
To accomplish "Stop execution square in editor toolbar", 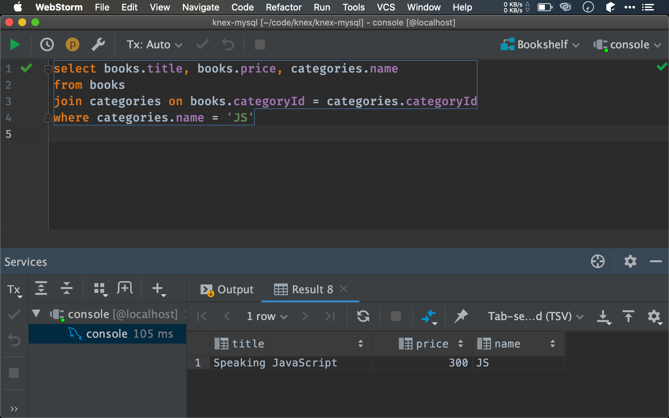I will [x=260, y=44].
